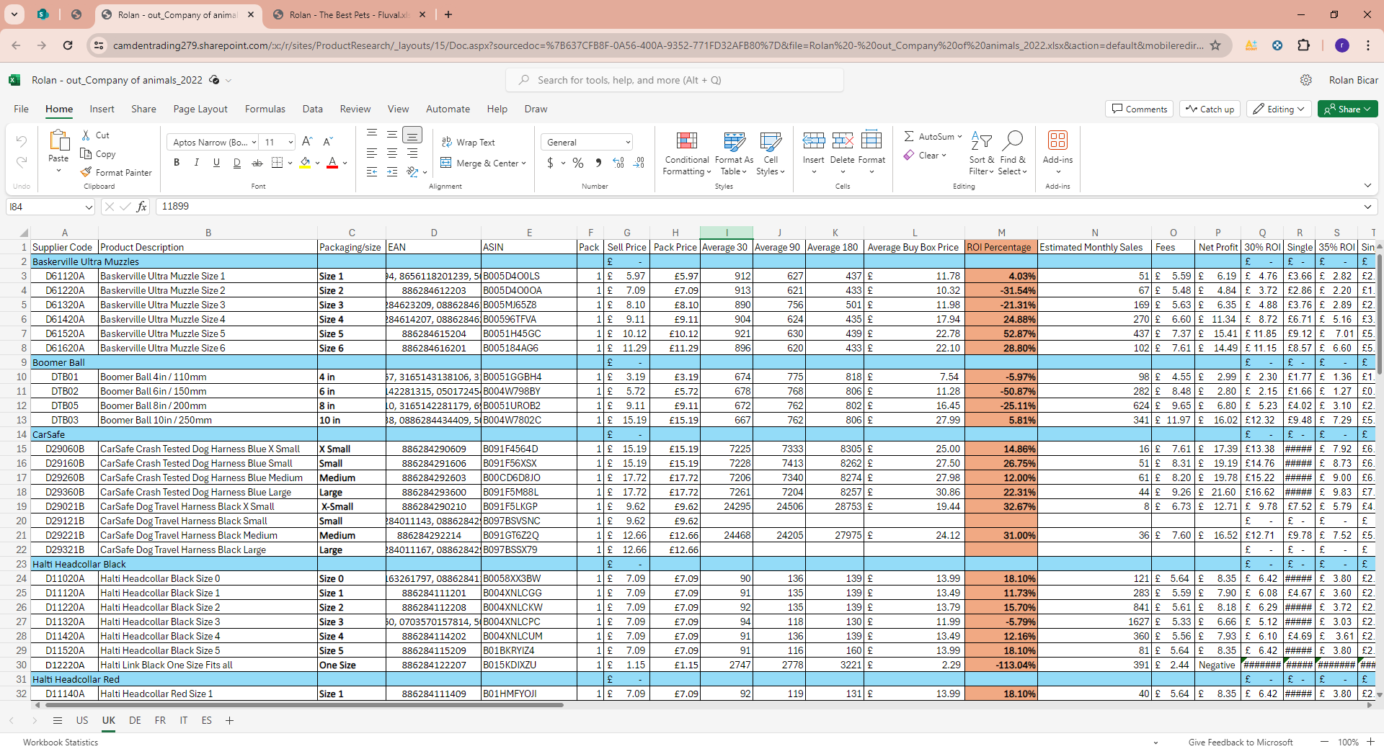Screen dimensions: 1384x749
Task: Click the search tools and help box
Action: pyautogui.click(x=675, y=80)
